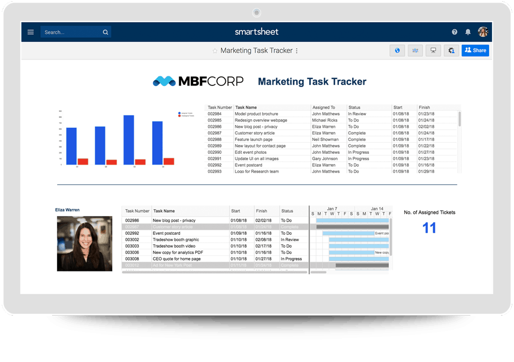Toggle favorite star for Marketing Task Tracker
This screenshot has height=362, width=514.
(x=215, y=51)
